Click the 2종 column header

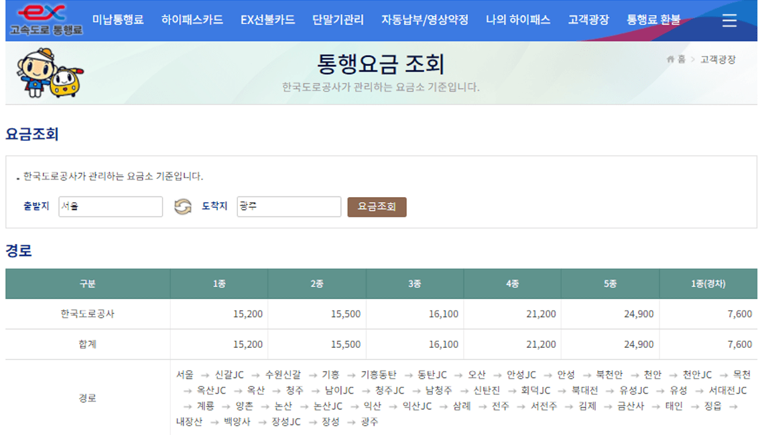click(317, 284)
